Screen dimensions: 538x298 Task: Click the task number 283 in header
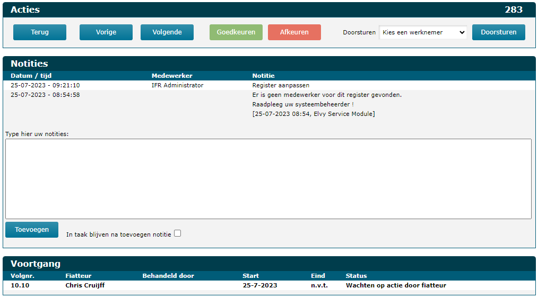tap(513, 10)
